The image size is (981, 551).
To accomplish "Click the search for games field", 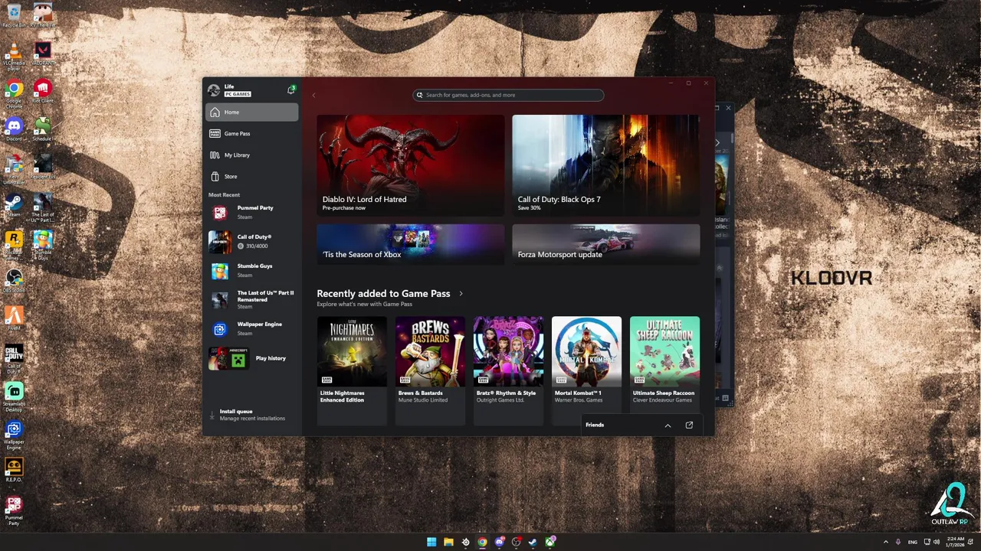I will [508, 95].
